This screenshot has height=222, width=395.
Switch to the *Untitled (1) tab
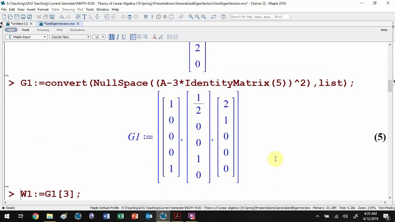point(19,24)
